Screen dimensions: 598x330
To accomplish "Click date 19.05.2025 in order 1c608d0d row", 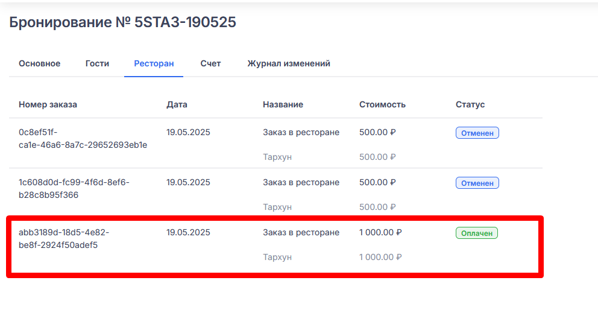I will (188, 182).
